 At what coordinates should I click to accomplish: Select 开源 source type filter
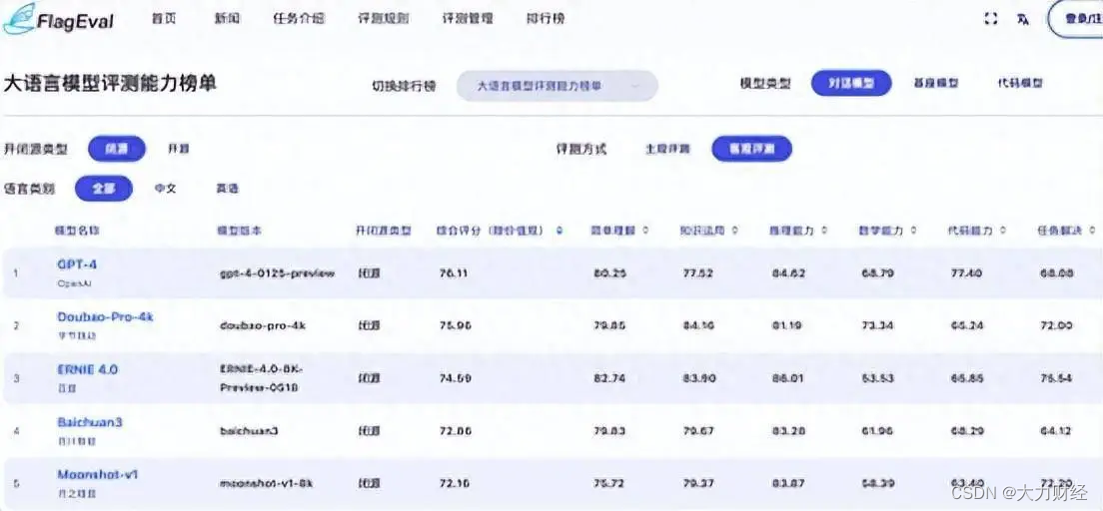pyautogui.click(x=178, y=149)
